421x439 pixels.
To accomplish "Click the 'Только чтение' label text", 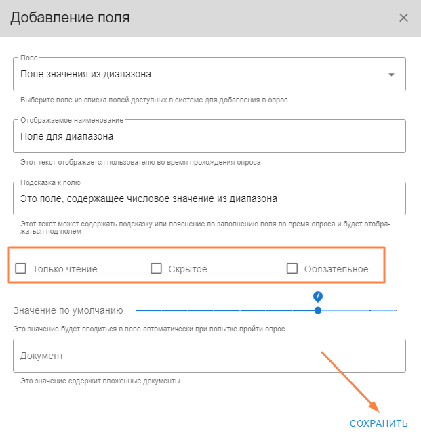I will (65, 269).
